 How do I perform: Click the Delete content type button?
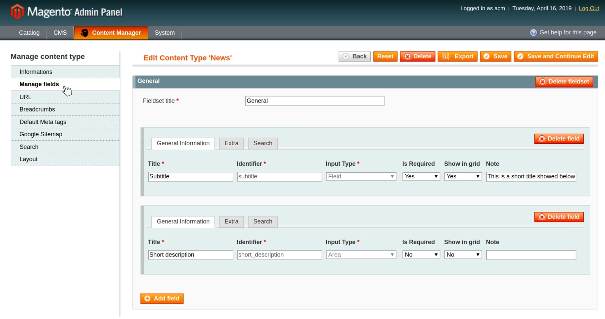point(417,56)
